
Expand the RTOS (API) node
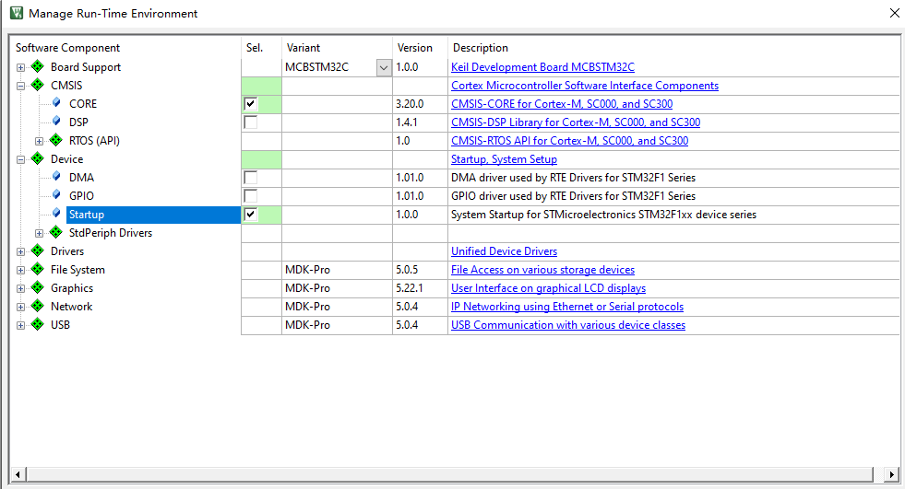[40, 141]
